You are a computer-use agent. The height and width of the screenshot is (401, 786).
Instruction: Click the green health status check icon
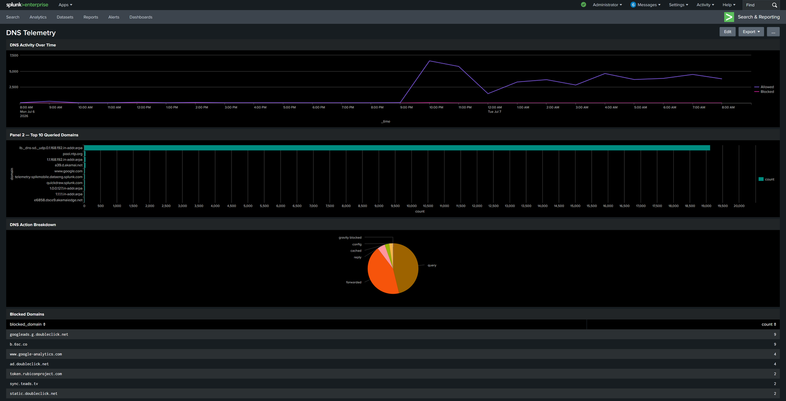click(583, 5)
